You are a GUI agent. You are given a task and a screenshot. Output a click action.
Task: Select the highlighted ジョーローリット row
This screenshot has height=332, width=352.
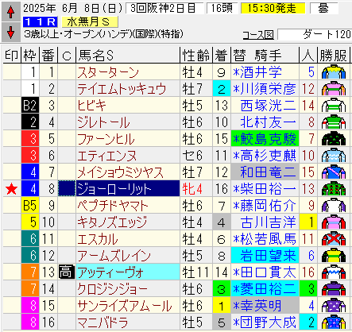point(176,189)
